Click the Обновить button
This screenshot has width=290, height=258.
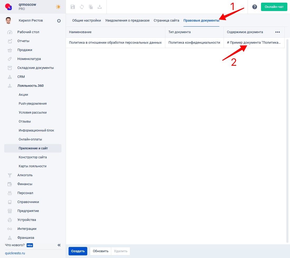coord(100,251)
